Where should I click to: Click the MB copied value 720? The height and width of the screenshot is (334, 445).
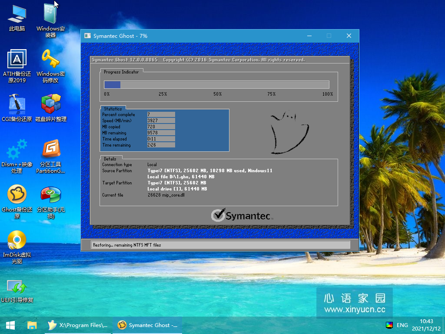point(161,127)
